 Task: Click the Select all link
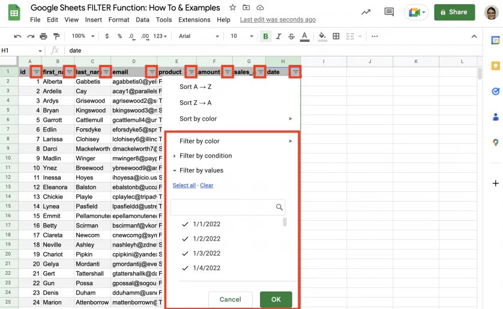point(184,185)
